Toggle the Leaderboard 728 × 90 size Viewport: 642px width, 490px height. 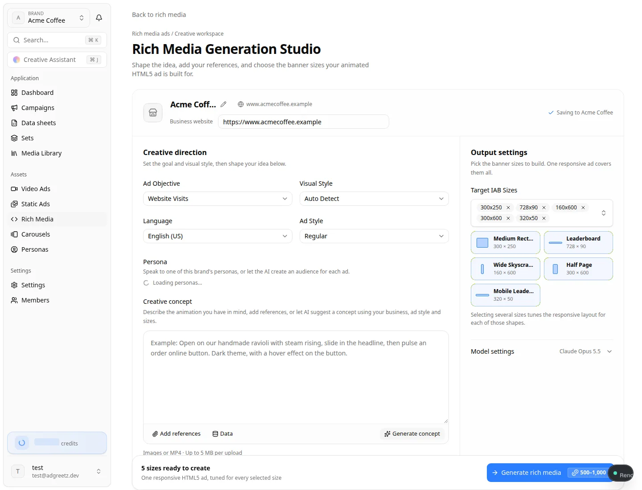578,242
